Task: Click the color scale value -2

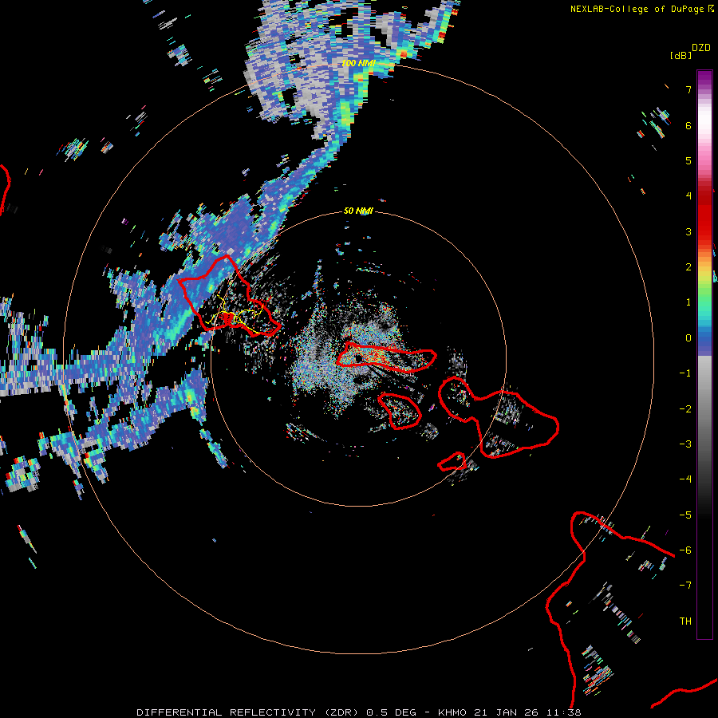Action: 685,409
